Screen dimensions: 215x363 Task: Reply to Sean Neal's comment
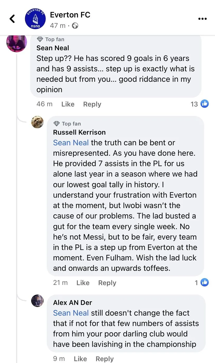[x=92, y=104]
